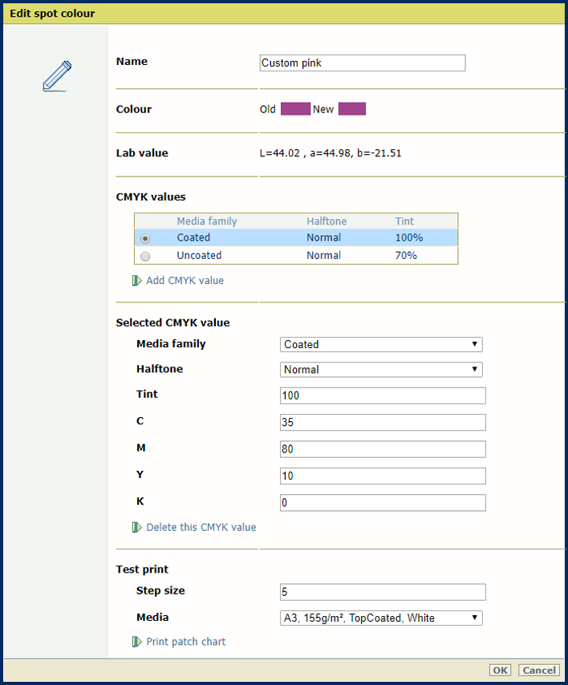Click the Name field containing Custom pink
568x685 pixels.
362,63
